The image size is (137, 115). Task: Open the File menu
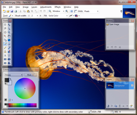[4, 7]
